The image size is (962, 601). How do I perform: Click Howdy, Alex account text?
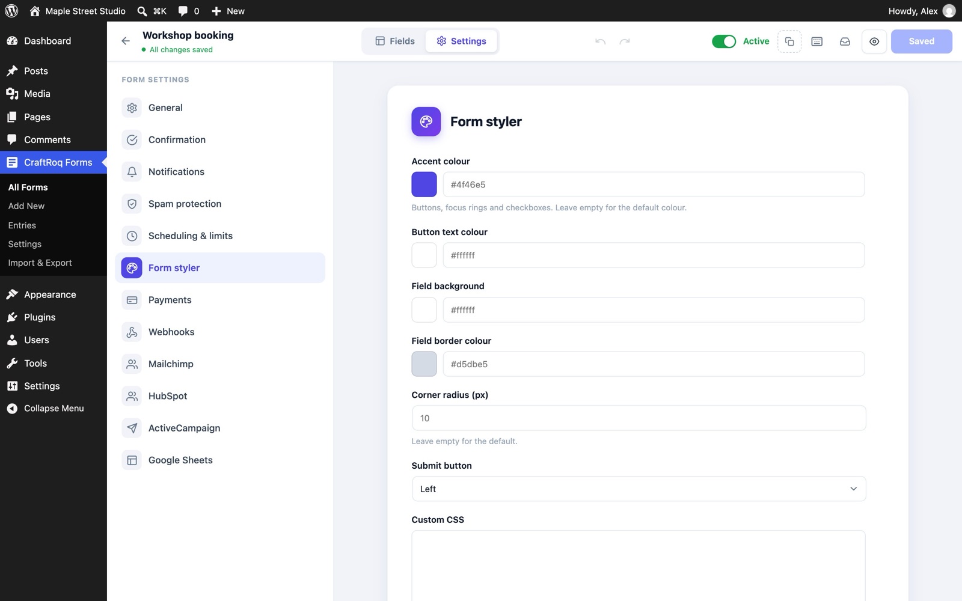(x=913, y=11)
